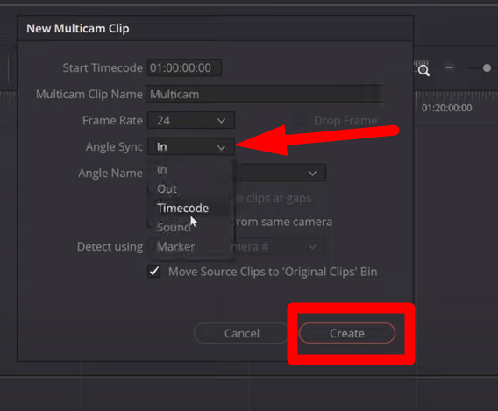Open the Angle Name dropdown chevron
Viewport: 498px width, 411px height.
point(312,174)
